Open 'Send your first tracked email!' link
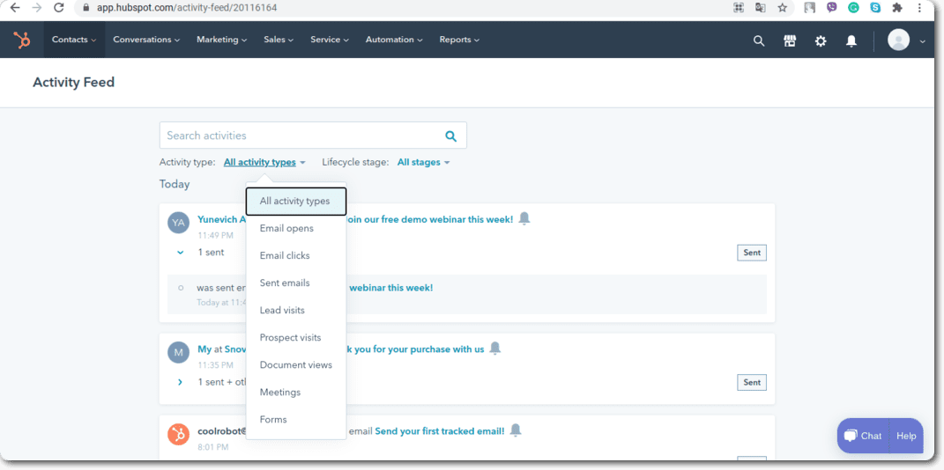The width and height of the screenshot is (944, 470). [x=439, y=431]
